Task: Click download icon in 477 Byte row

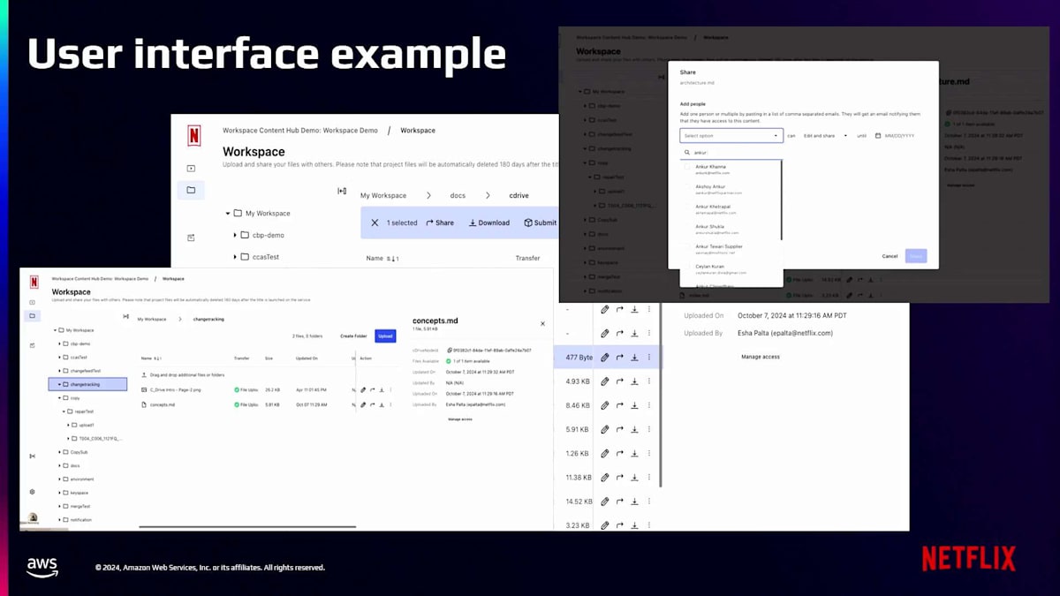Action: point(634,358)
